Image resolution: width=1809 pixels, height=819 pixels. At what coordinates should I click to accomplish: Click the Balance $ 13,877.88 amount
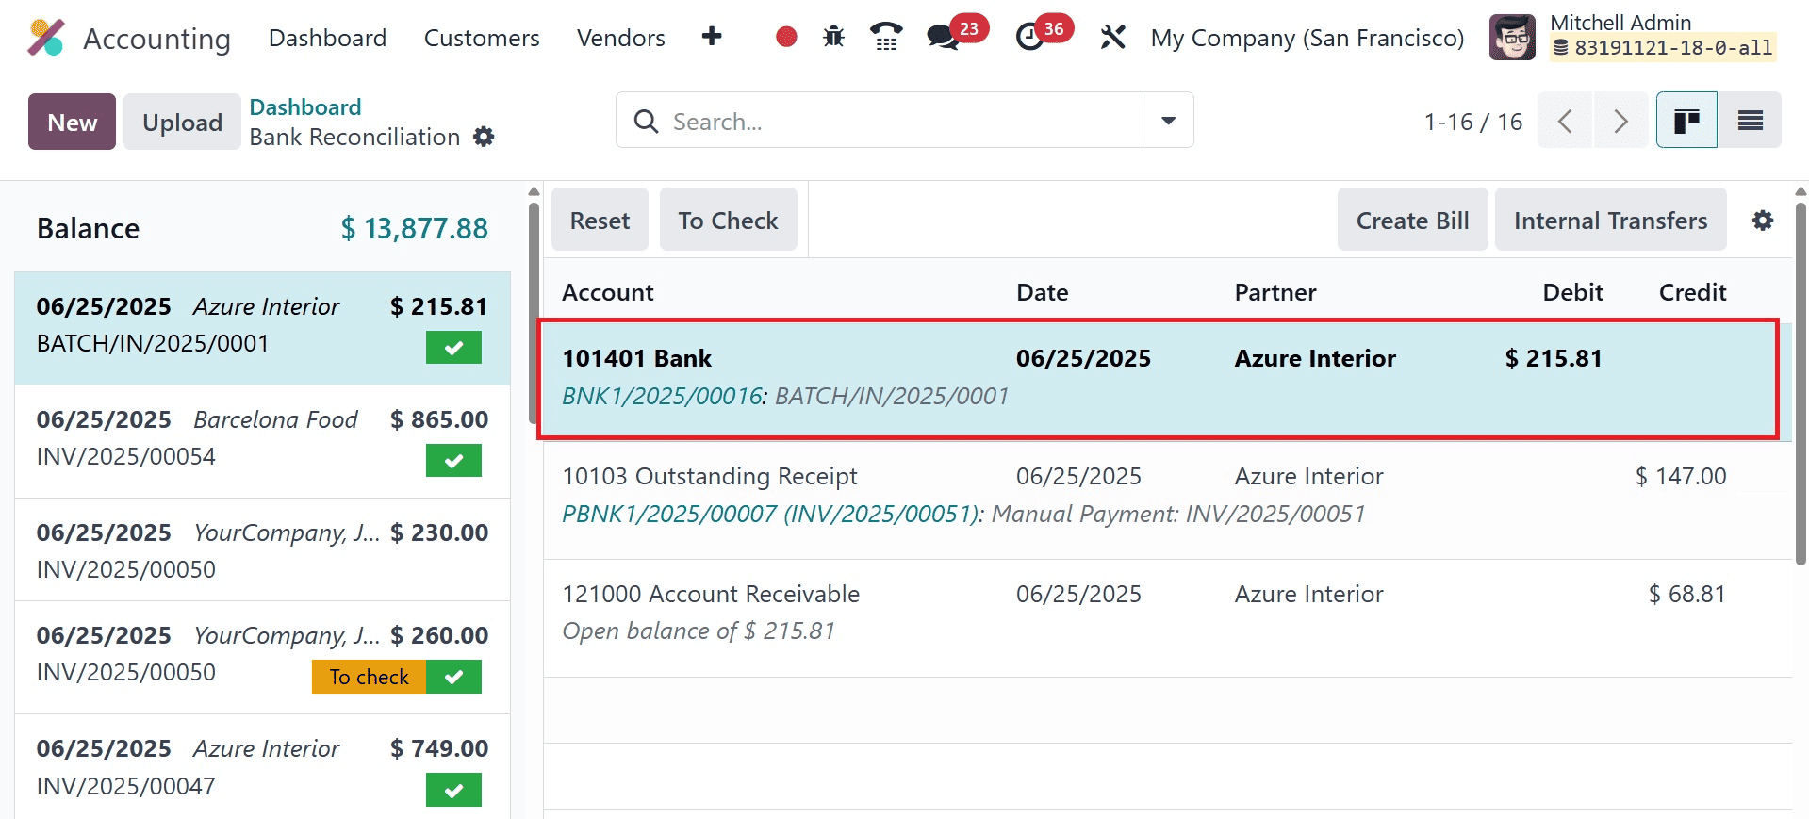point(414,228)
